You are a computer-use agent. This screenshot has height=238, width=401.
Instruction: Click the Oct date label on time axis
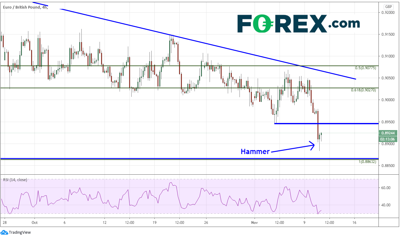click(35, 222)
